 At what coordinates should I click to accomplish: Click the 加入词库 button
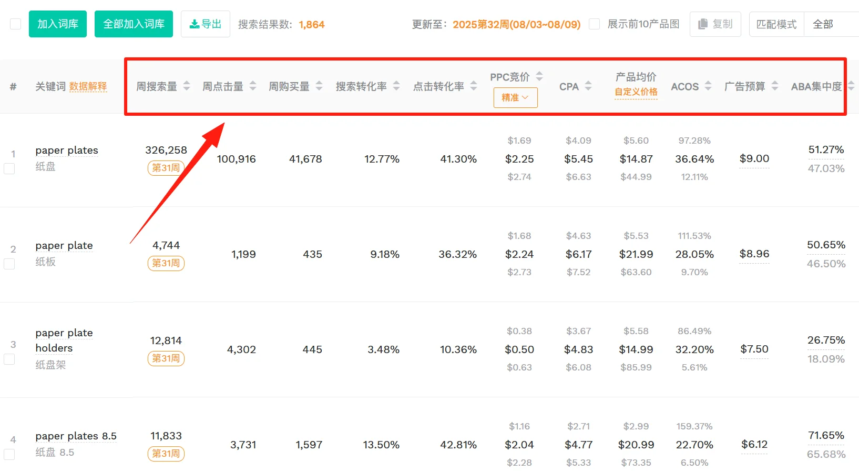click(58, 24)
